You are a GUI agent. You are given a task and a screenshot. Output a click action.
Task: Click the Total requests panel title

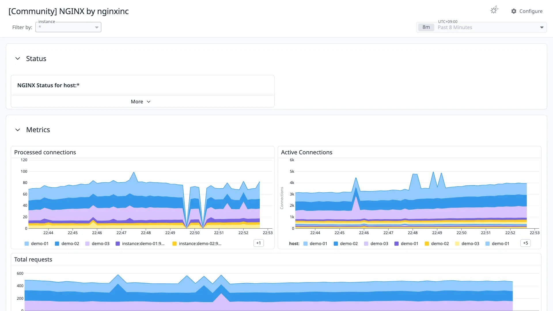(x=33, y=259)
